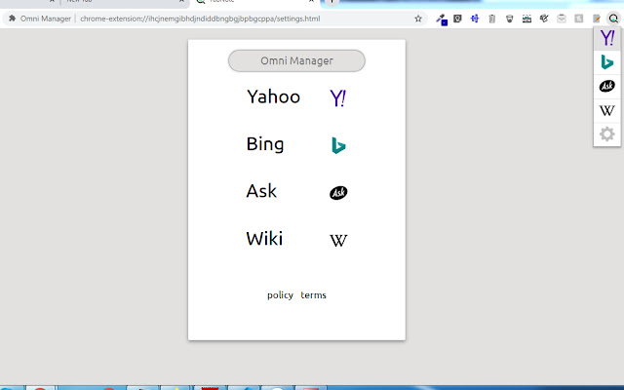Click the teal Bing logo on settings page
This screenshot has height=390, width=624.
(338, 145)
